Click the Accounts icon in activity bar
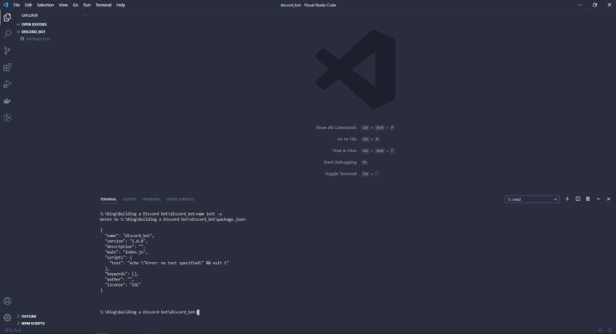The height and width of the screenshot is (334, 616). point(7,301)
